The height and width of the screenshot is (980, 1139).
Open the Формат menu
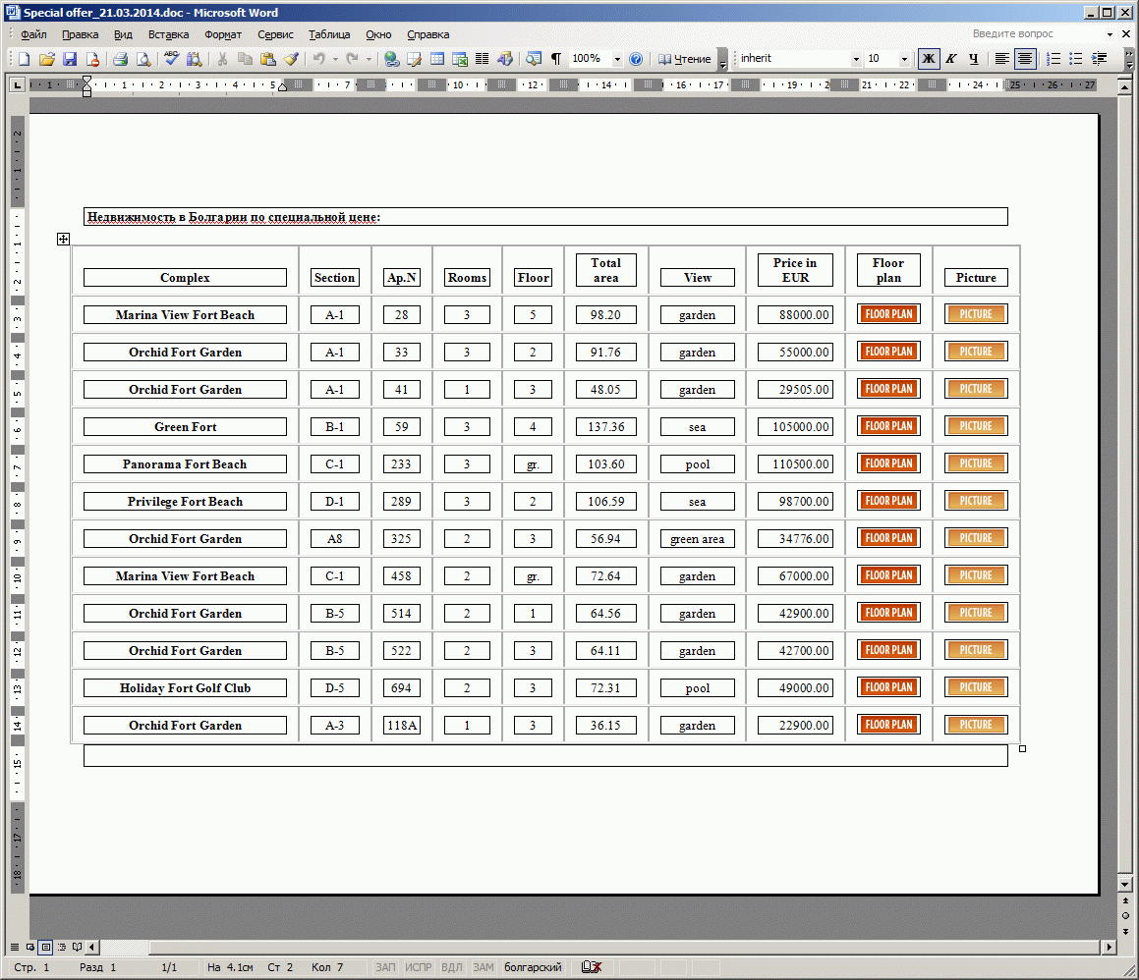pyautogui.click(x=222, y=34)
